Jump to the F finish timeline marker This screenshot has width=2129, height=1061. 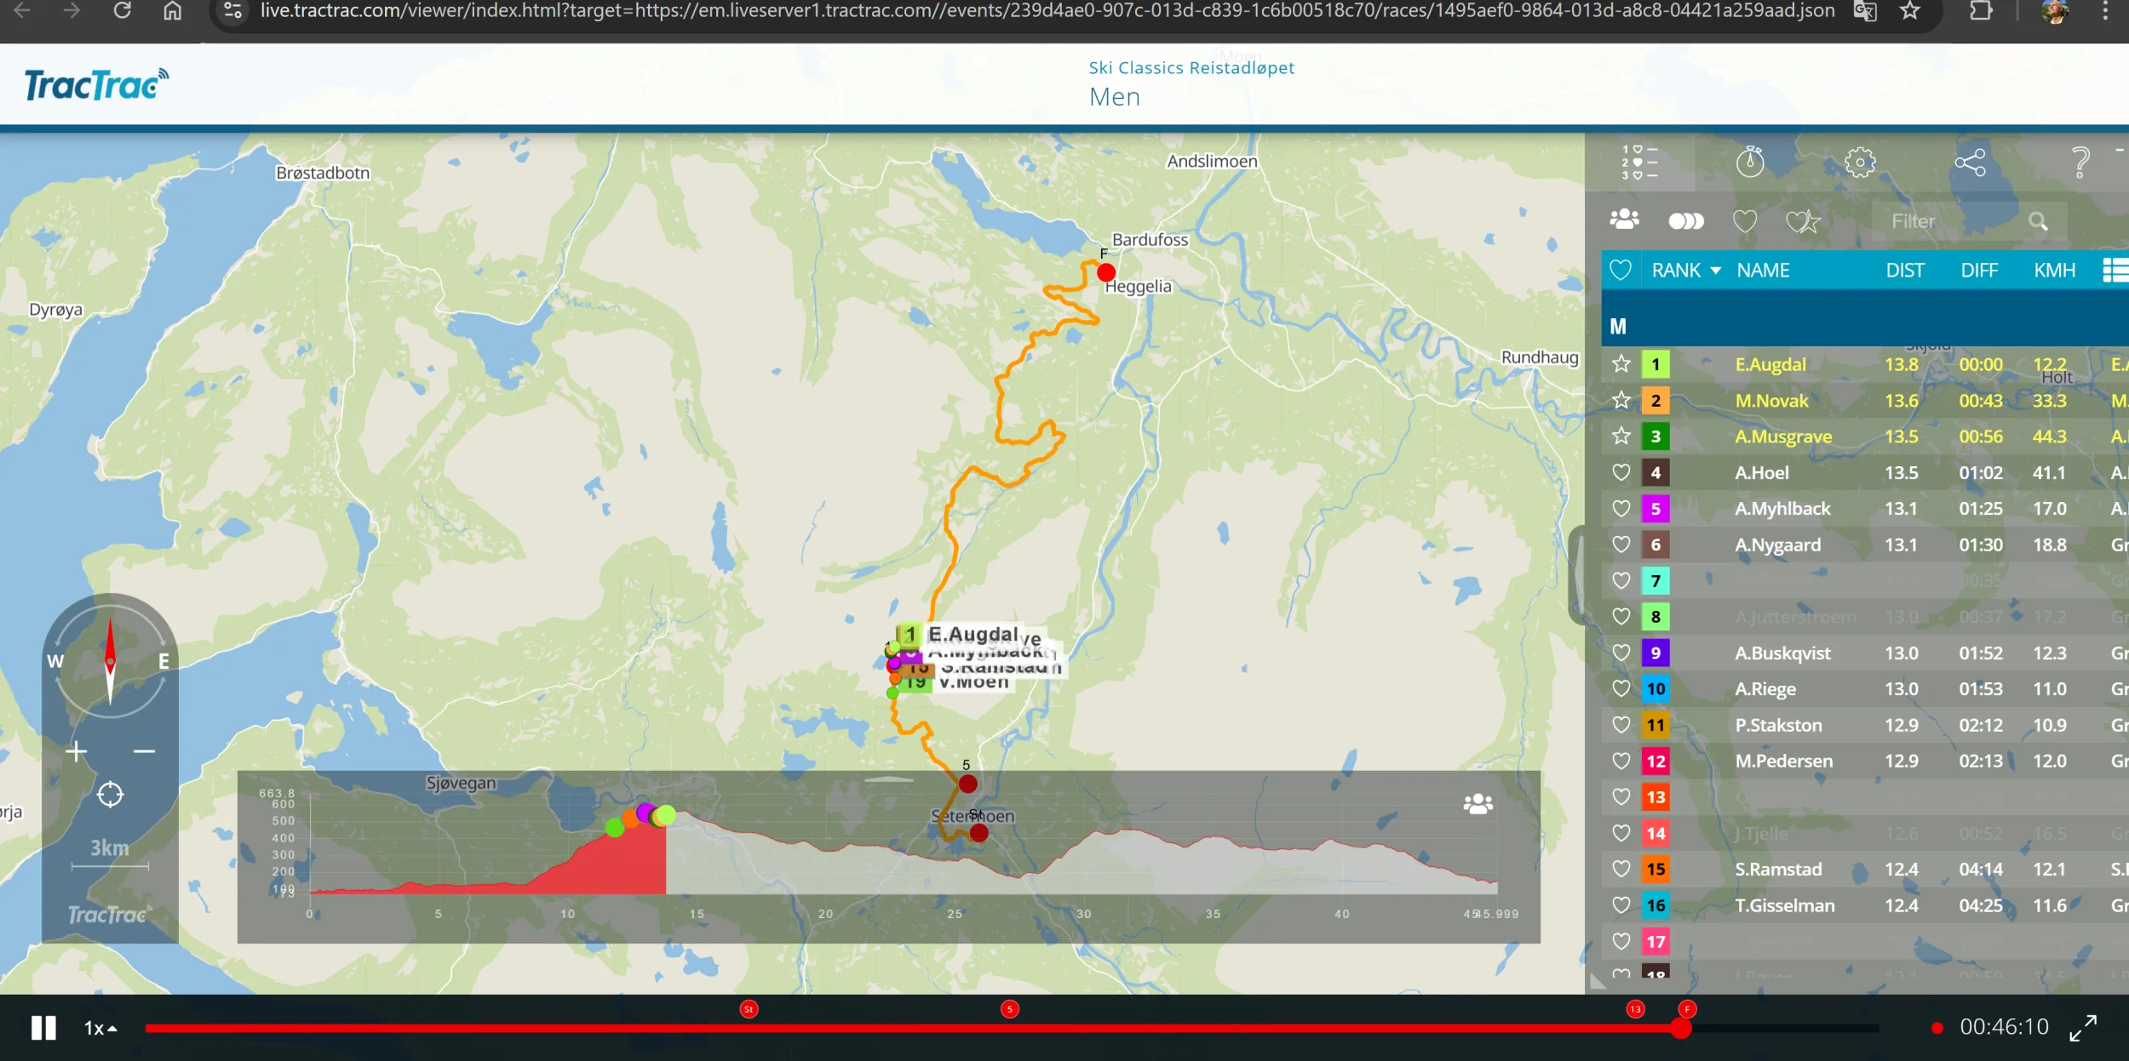point(1687,1009)
